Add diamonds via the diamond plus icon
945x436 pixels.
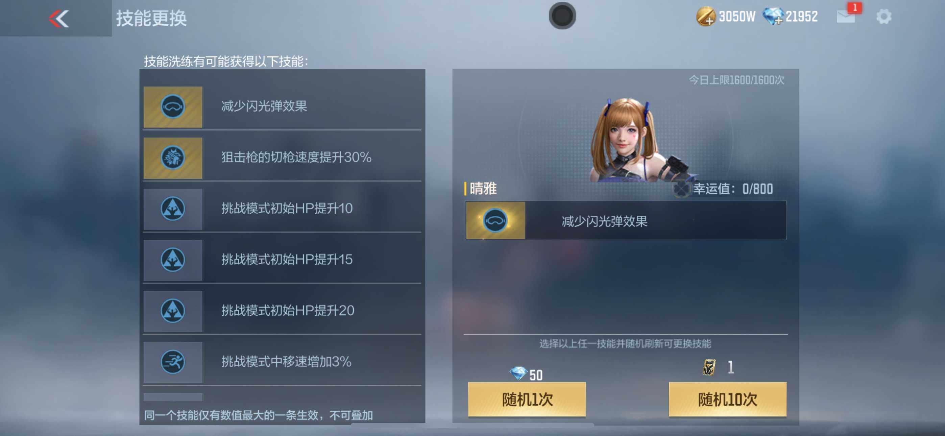tap(773, 17)
